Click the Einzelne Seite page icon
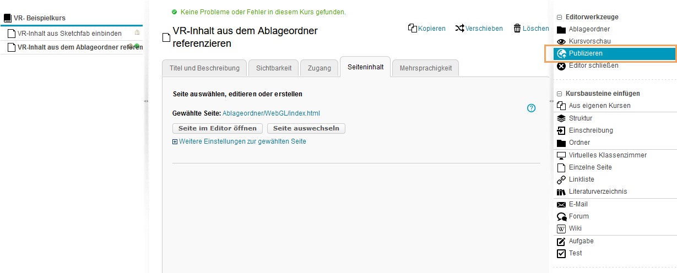Screen dimensions: 677x273 (561, 167)
